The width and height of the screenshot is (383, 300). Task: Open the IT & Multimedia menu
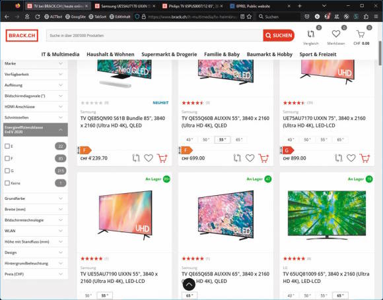60,54
